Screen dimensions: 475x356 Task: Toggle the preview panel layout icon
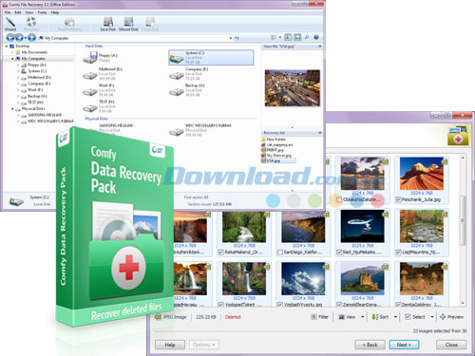click(x=297, y=37)
